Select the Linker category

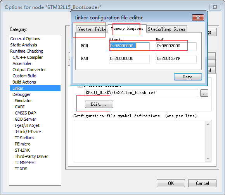pyautogui.click(x=35, y=88)
